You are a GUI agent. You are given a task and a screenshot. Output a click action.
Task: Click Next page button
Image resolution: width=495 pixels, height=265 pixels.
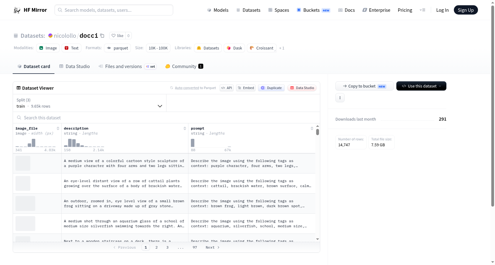tap(213, 247)
